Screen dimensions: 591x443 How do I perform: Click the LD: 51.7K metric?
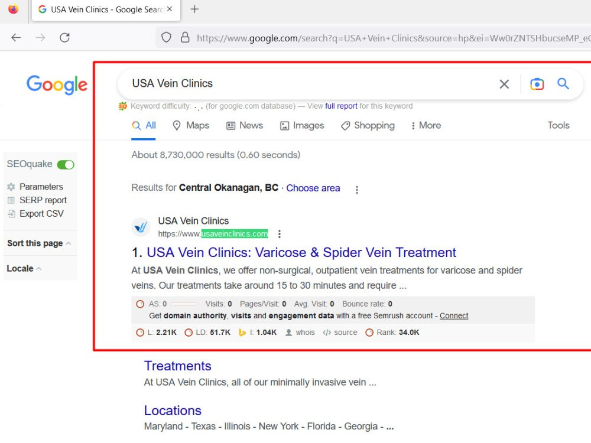coord(207,332)
